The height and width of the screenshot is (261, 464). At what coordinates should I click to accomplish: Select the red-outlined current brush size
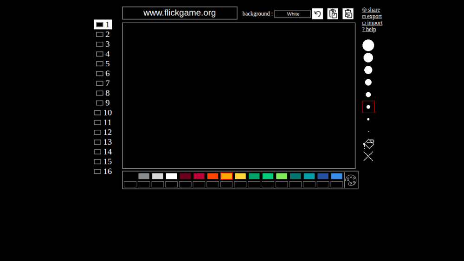click(368, 107)
